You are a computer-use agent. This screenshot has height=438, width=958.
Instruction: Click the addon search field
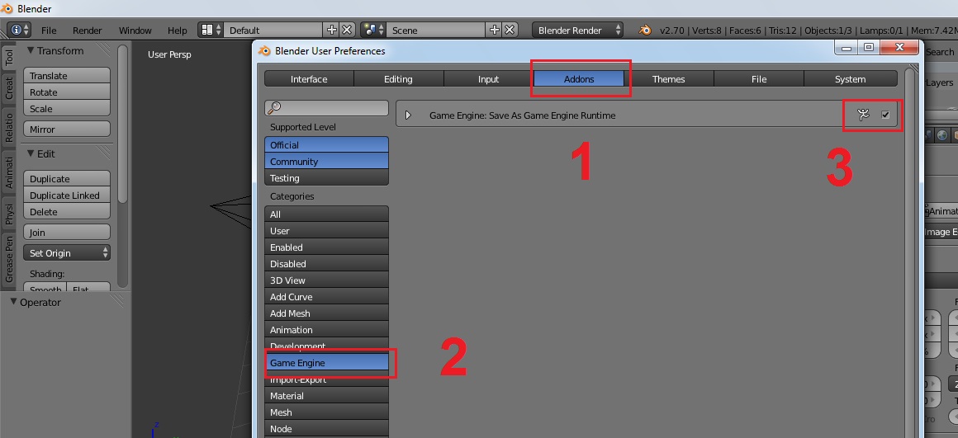[326, 108]
